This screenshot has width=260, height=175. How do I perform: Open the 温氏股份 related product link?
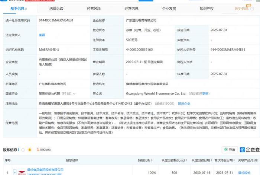pyautogui.click(x=244, y=173)
